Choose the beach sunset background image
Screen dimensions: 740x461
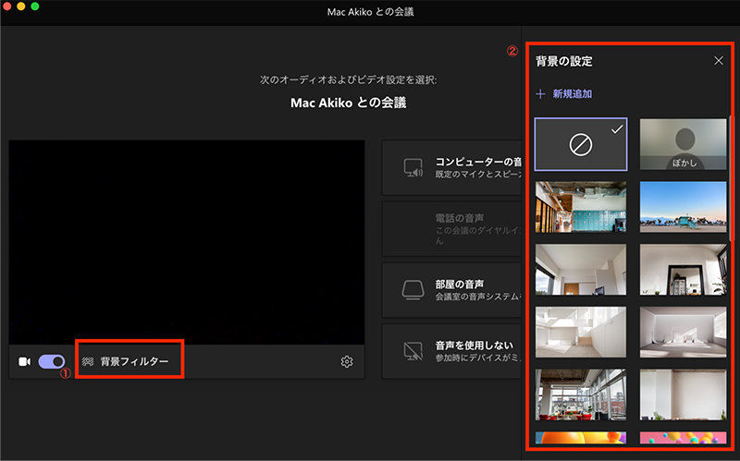[683, 207]
